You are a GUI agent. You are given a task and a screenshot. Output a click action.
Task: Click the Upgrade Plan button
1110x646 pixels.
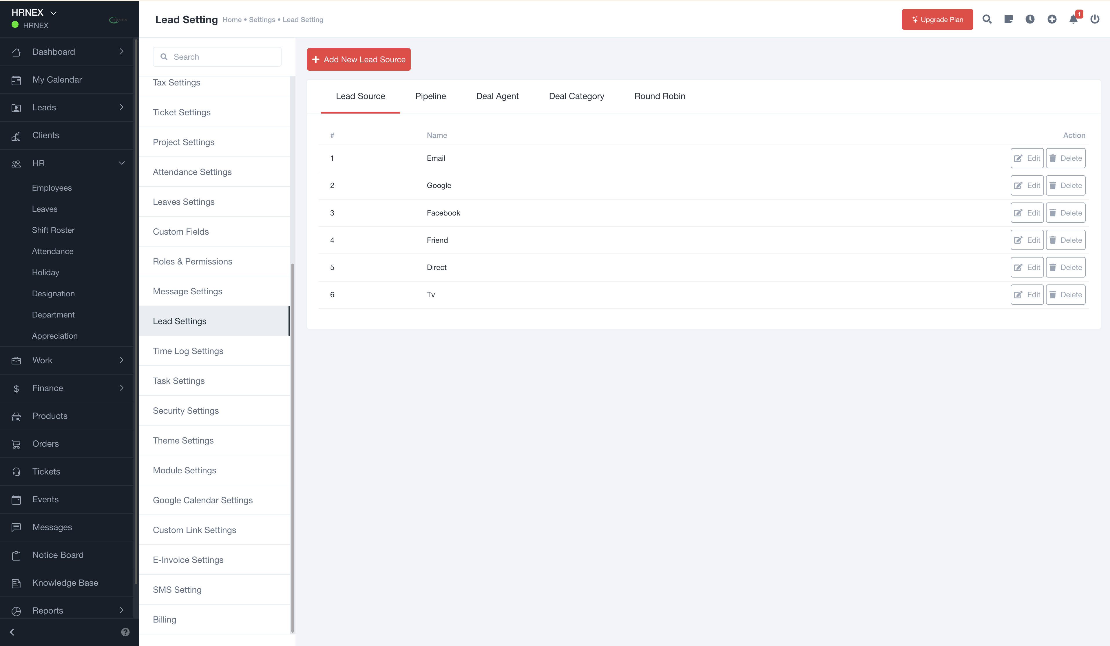937,19
